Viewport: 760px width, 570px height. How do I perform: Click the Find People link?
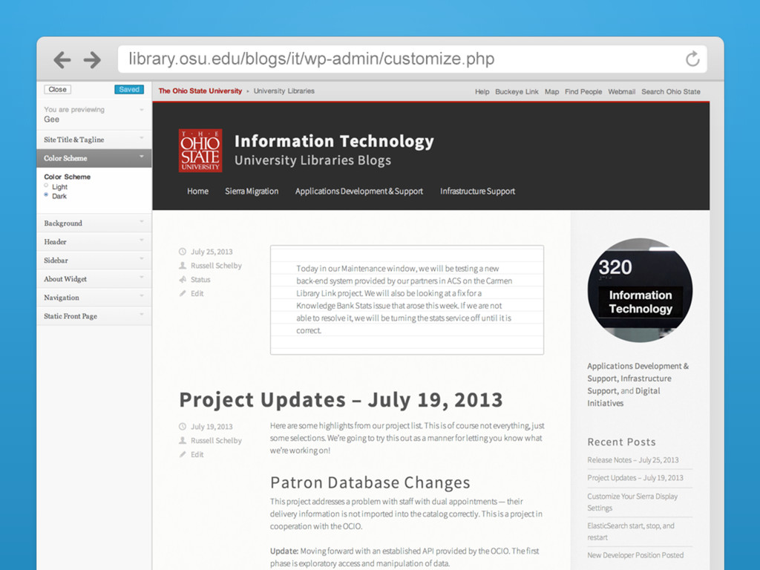[583, 91]
